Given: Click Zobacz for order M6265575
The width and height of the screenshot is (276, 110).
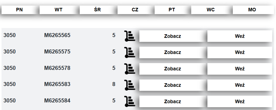Looking at the screenshot, I should [x=172, y=52].
